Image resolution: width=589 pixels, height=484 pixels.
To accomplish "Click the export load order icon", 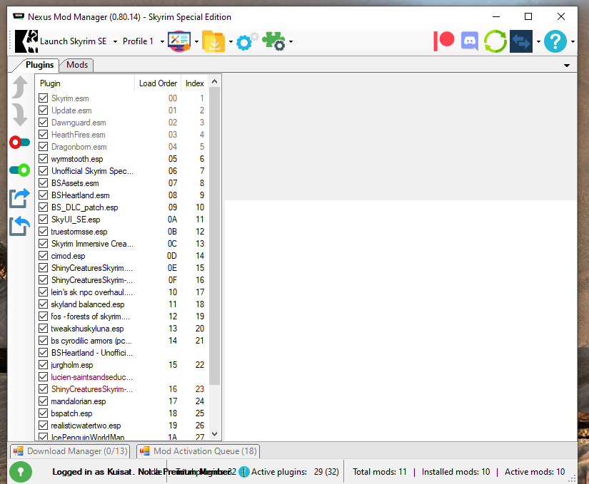I will pyautogui.click(x=19, y=197).
